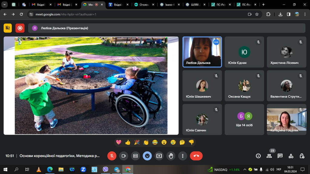Open the Activities panel icon
Viewport: 310px width, 174px height.
pos(291,156)
